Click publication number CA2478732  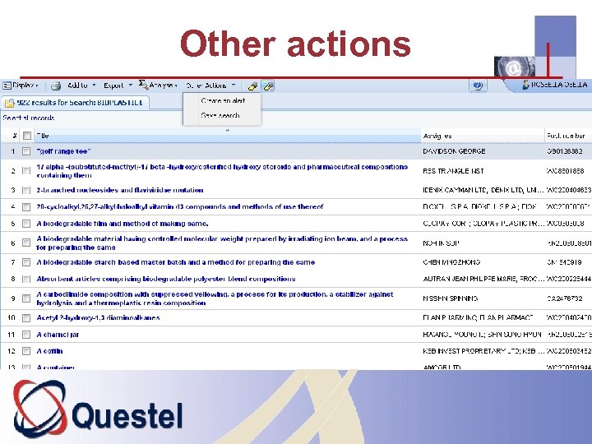(x=565, y=298)
